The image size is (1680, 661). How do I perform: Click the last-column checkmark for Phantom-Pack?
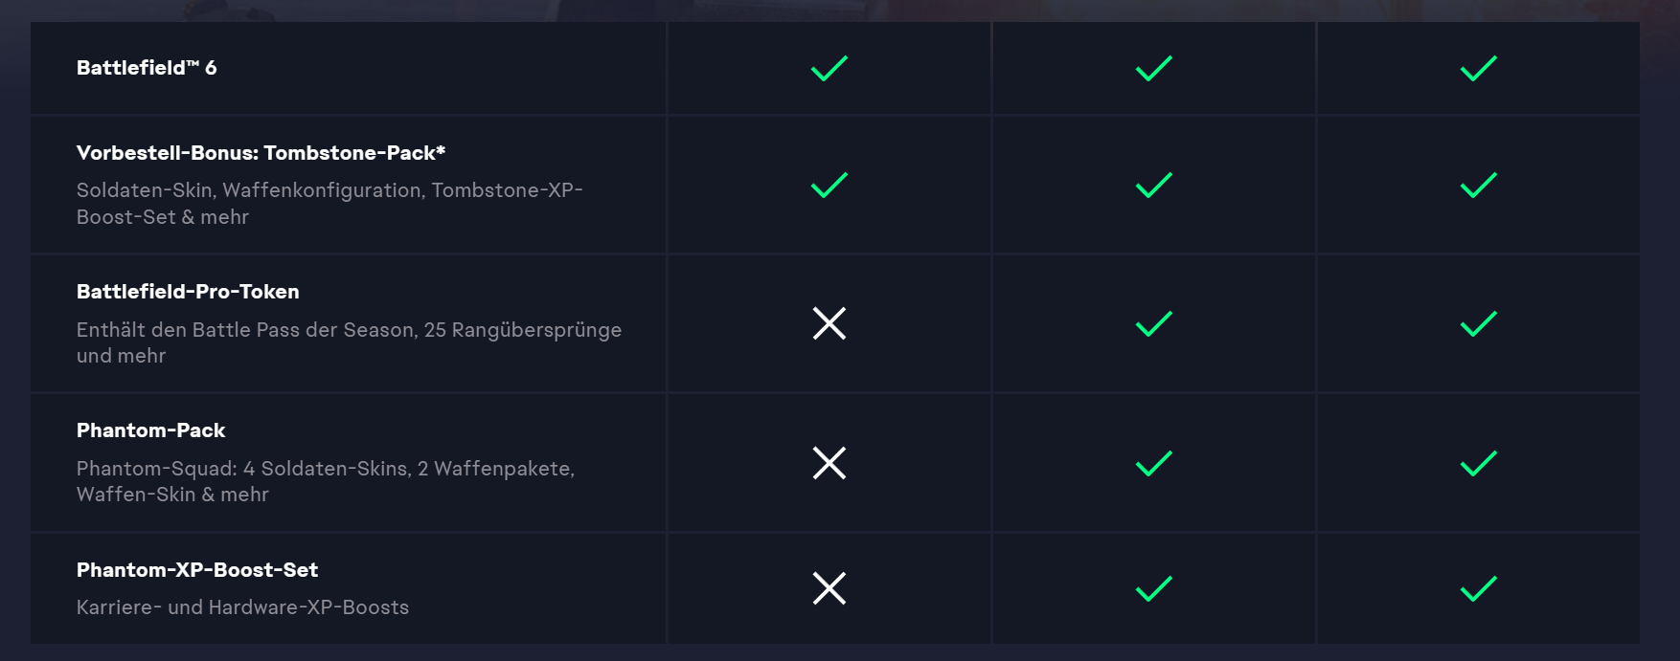click(x=1478, y=464)
